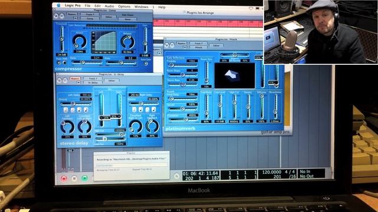378x212 pixels.
Task: Open the File menu
Action: tap(87, 5)
